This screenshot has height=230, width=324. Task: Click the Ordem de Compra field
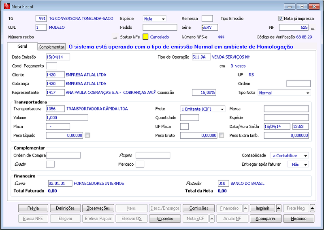63,155
